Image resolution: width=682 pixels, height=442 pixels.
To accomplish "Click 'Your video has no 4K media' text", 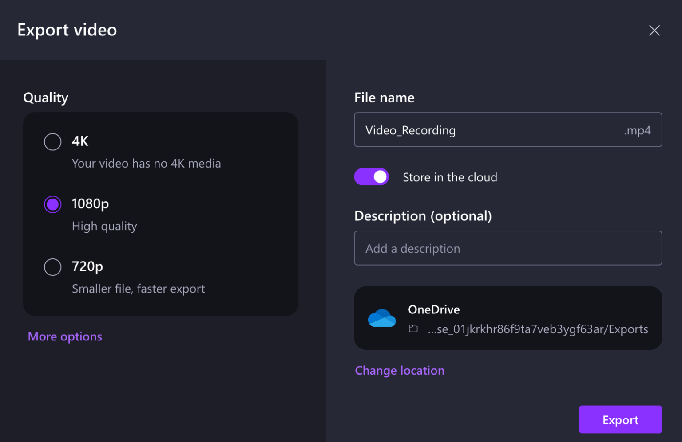I will click(146, 164).
